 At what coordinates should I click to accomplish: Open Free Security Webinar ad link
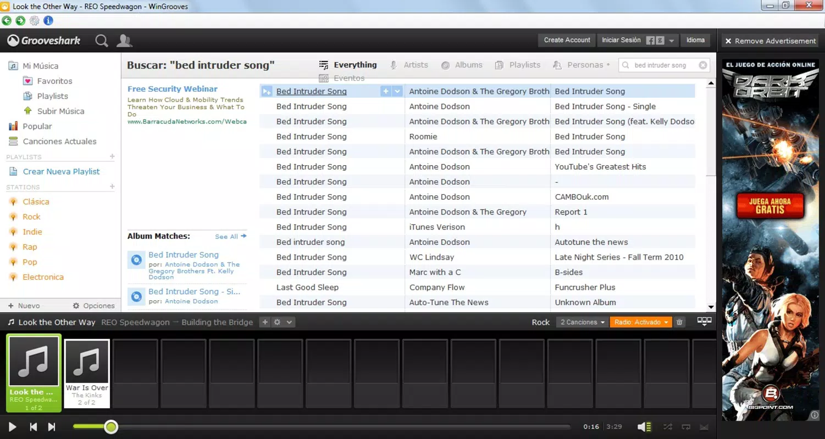pyautogui.click(x=173, y=89)
